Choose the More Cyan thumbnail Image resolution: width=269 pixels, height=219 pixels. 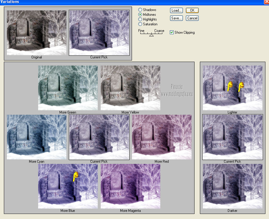[x=37, y=137]
